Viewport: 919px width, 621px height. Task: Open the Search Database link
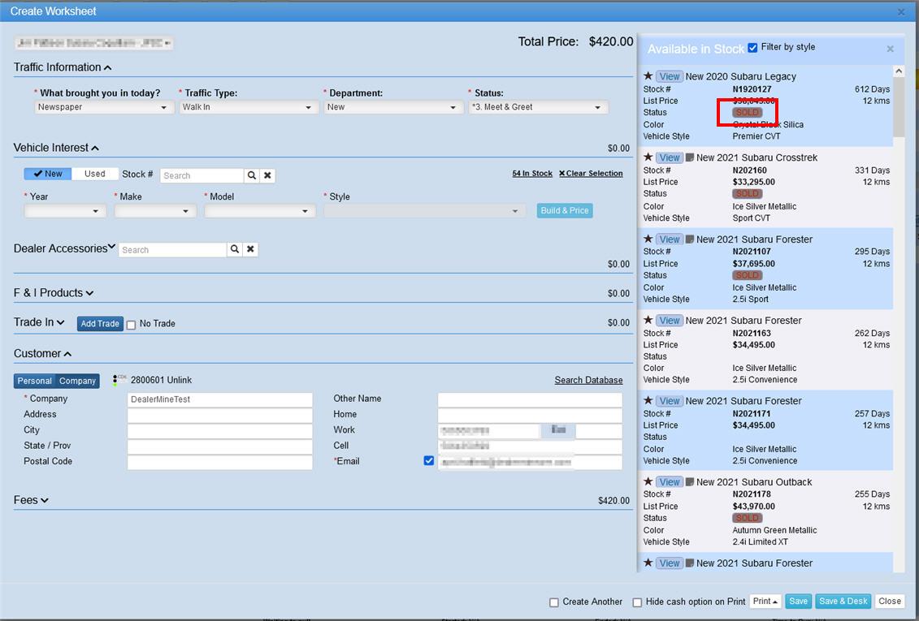click(588, 380)
